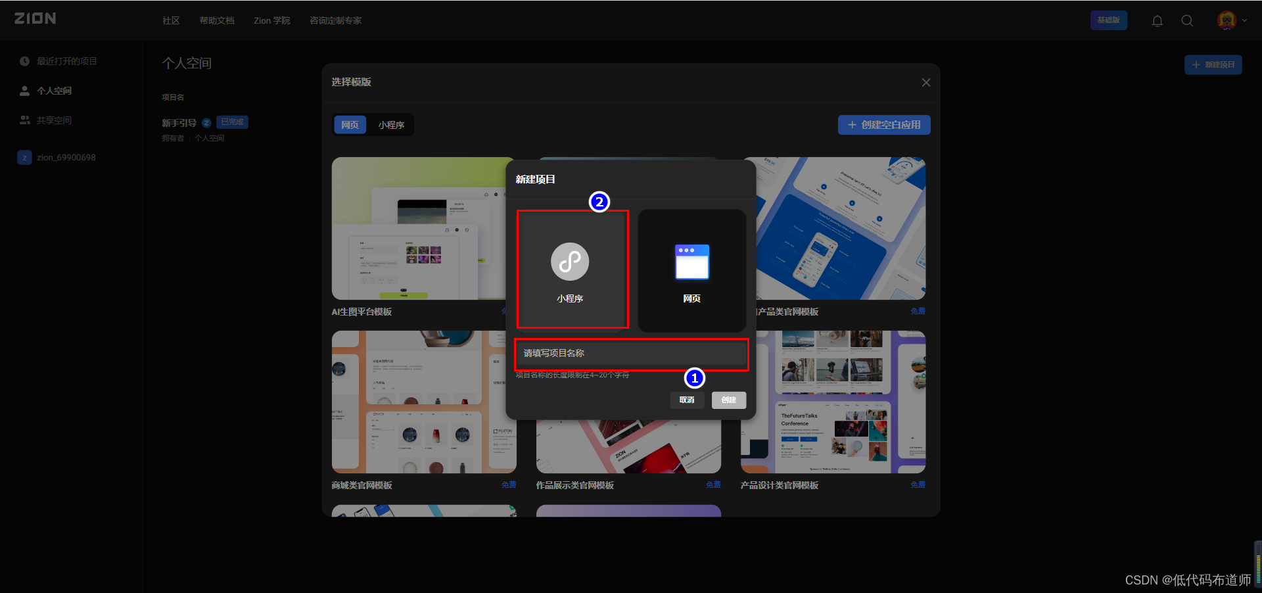
Task: Select 共享空间 in sidebar
Action: [x=55, y=120]
